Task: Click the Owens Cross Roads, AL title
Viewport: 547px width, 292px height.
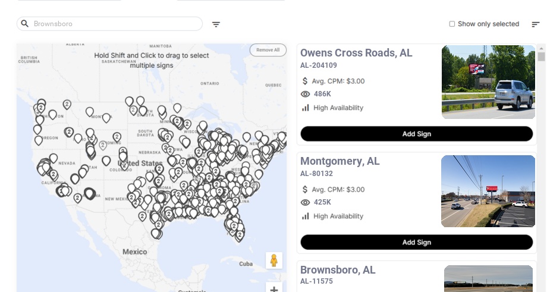Action: 356,53
